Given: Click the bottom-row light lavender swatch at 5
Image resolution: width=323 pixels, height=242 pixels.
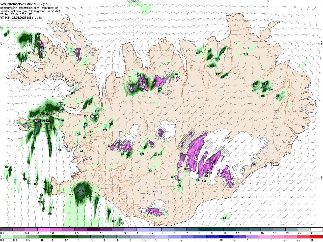Looking at the screenshot, I should tap(161, 236).
